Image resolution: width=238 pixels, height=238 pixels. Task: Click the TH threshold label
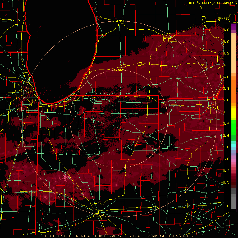point(227,206)
